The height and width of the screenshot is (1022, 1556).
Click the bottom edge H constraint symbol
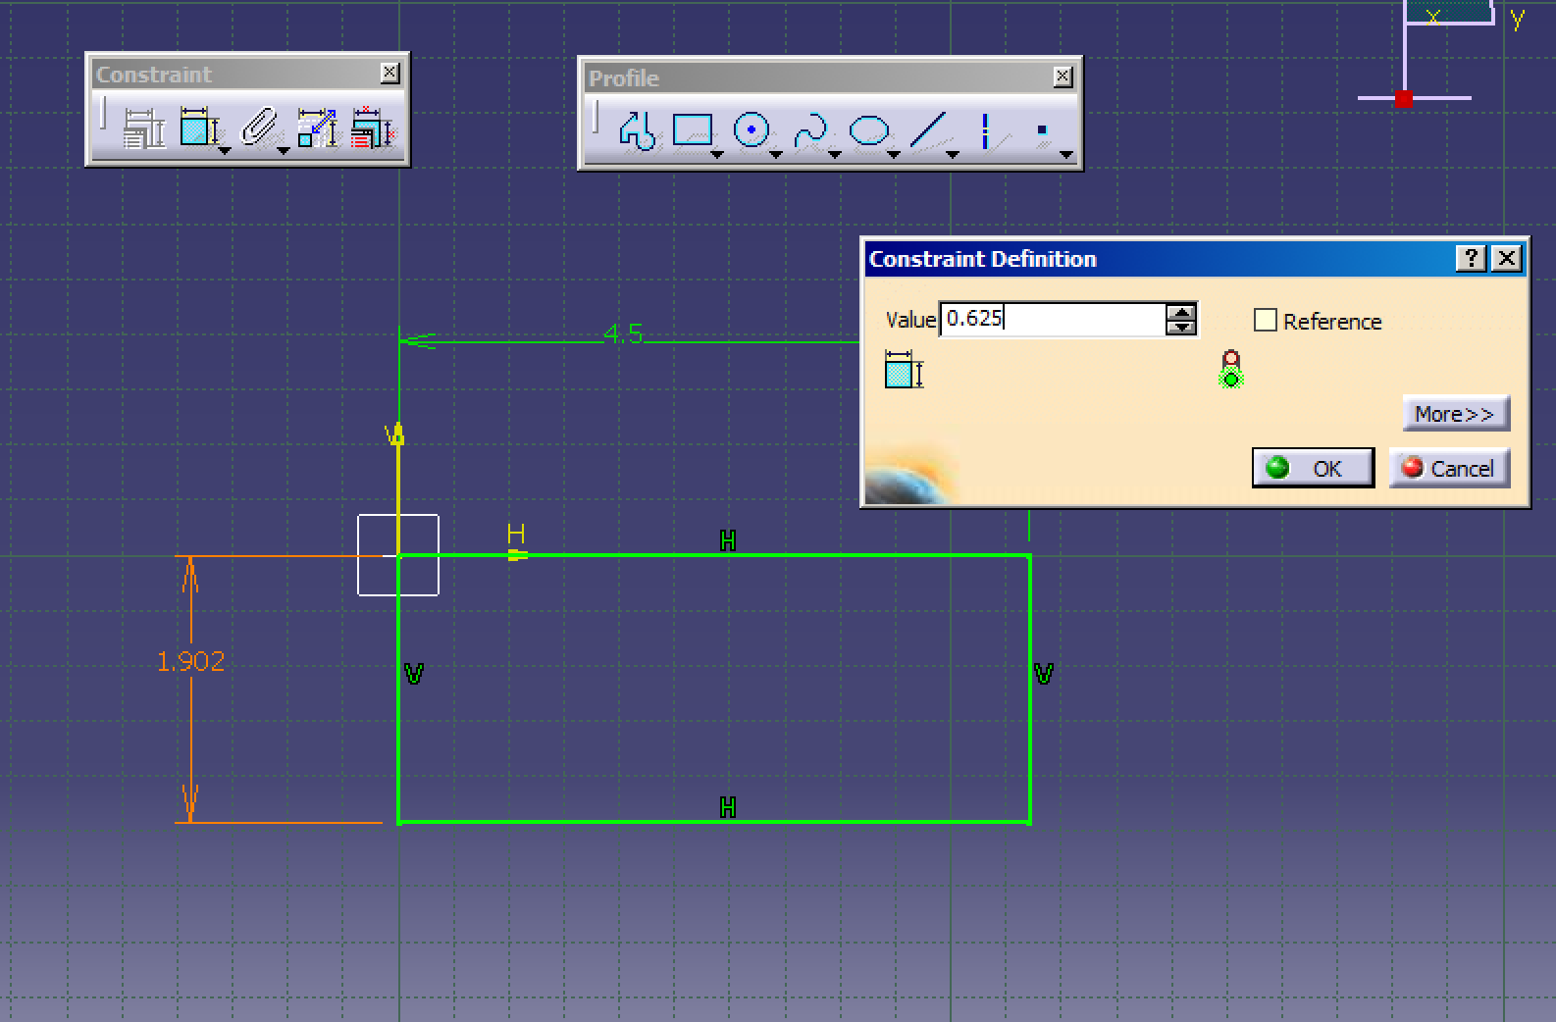coord(727,807)
